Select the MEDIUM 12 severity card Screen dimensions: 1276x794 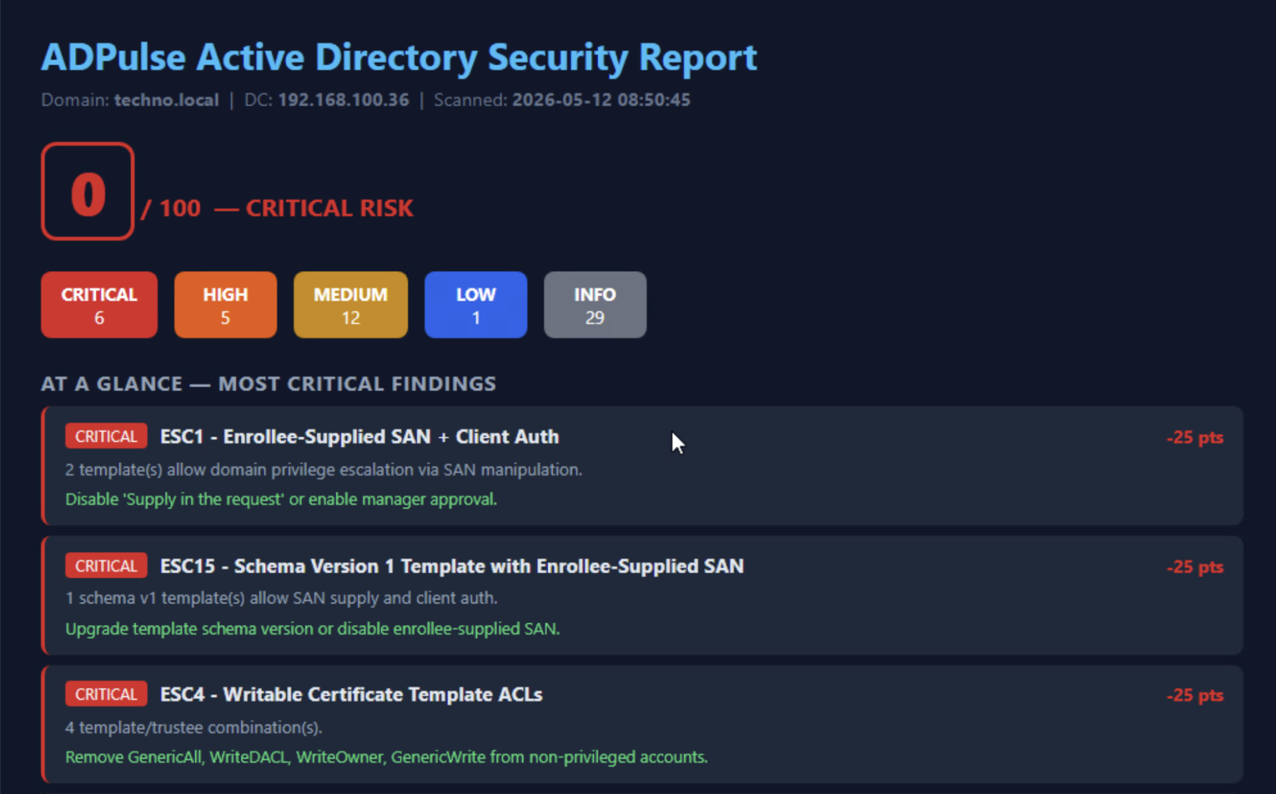pos(351,304)
